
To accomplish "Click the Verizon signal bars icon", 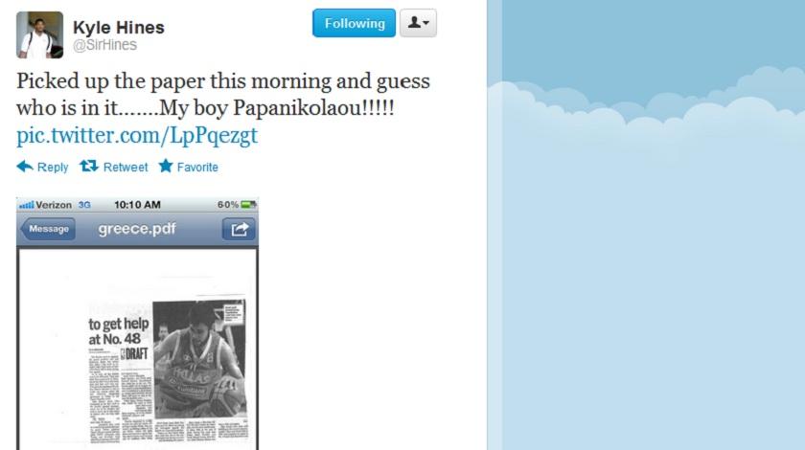I will coord(26,205).
